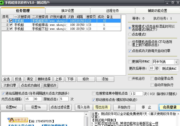
Task: Move task up with 上移 button
Action: (x=59, y=79)
